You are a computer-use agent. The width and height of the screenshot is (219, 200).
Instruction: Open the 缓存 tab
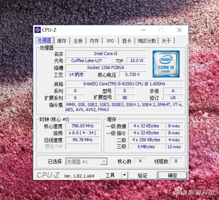tap(62, 41)
